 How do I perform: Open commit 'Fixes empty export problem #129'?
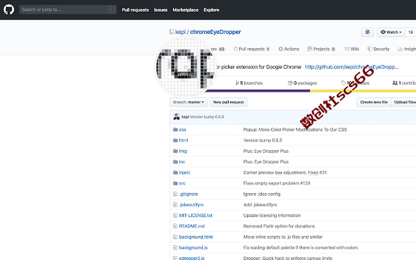277,183
